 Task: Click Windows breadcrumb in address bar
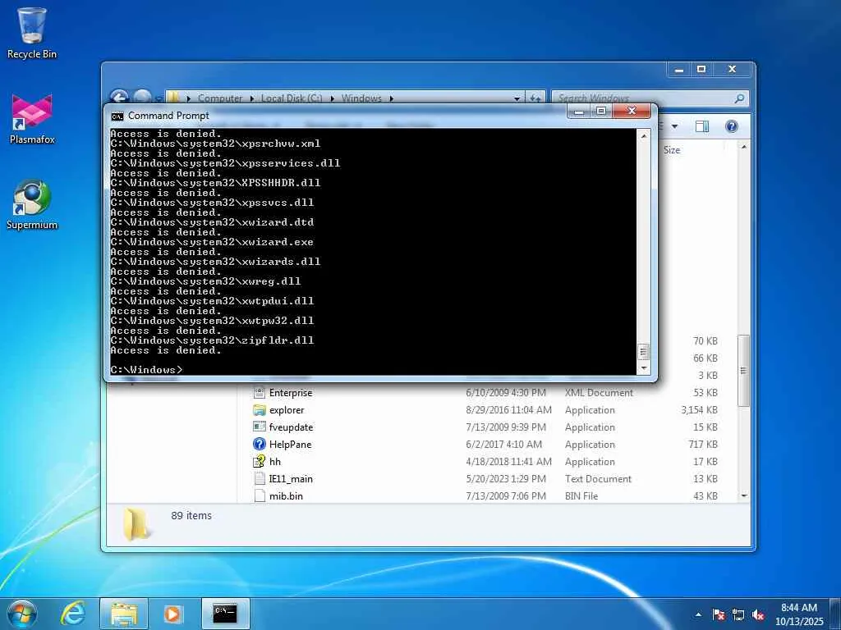coord(361,98)
